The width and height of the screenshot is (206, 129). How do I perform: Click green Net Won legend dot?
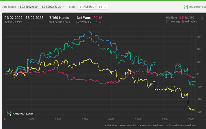point(106,125)
